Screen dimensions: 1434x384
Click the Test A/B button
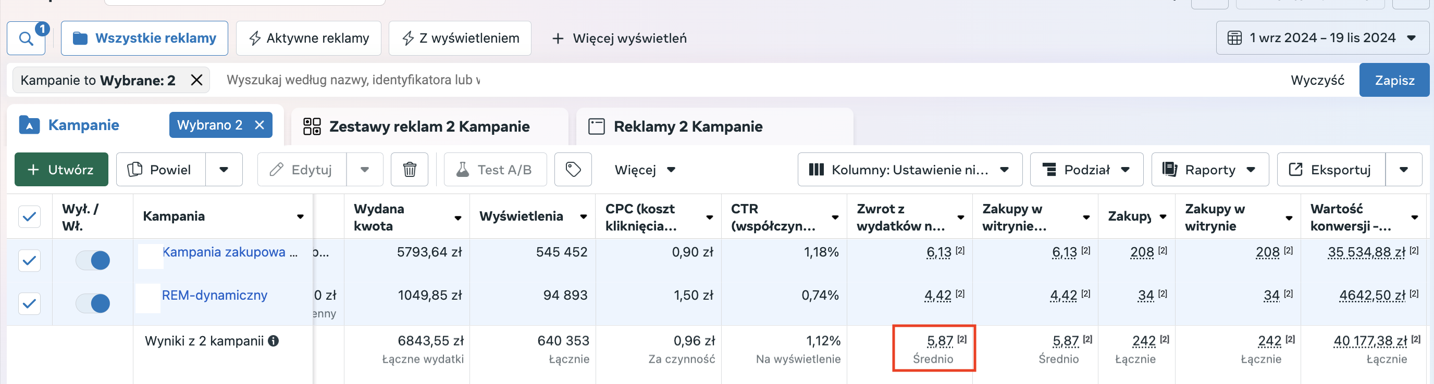[x=495, y=170]
